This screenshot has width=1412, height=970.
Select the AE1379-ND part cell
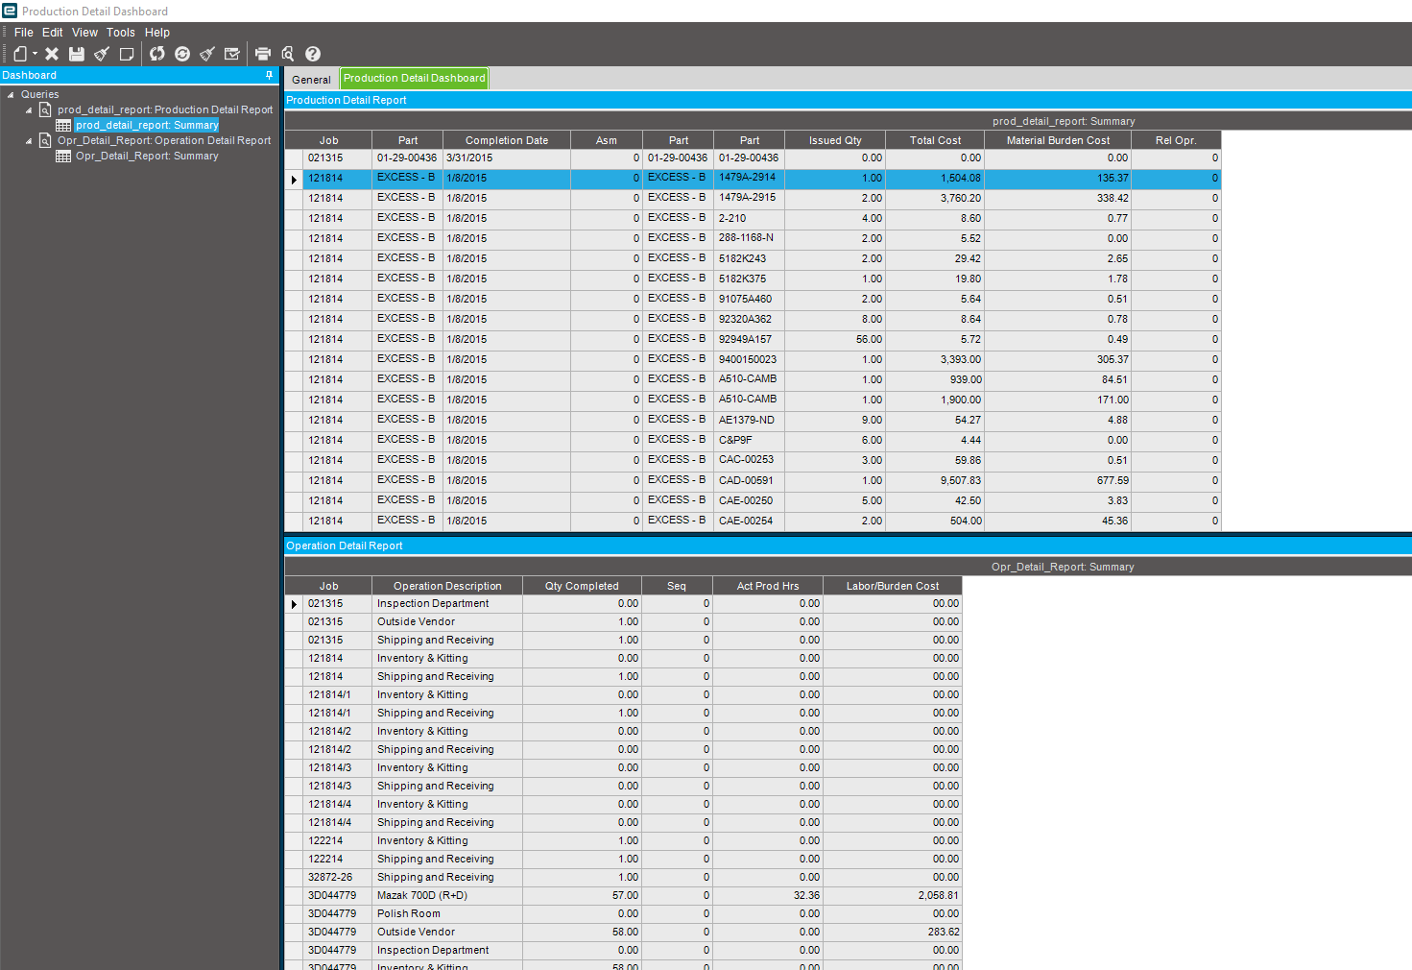pos(750,420)
